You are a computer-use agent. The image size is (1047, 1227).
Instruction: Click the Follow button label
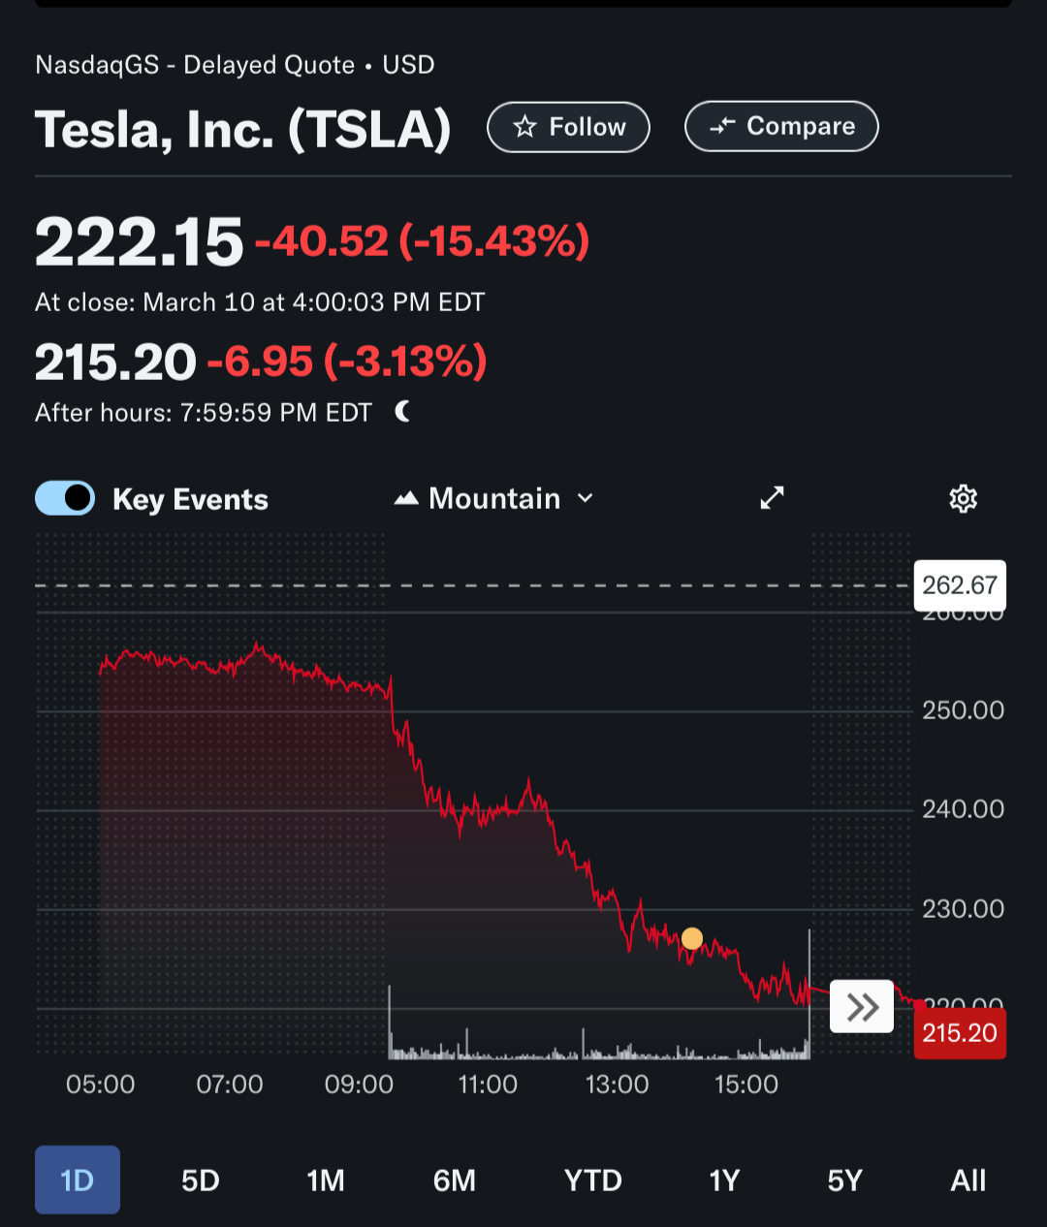click(x=587, y=127)
